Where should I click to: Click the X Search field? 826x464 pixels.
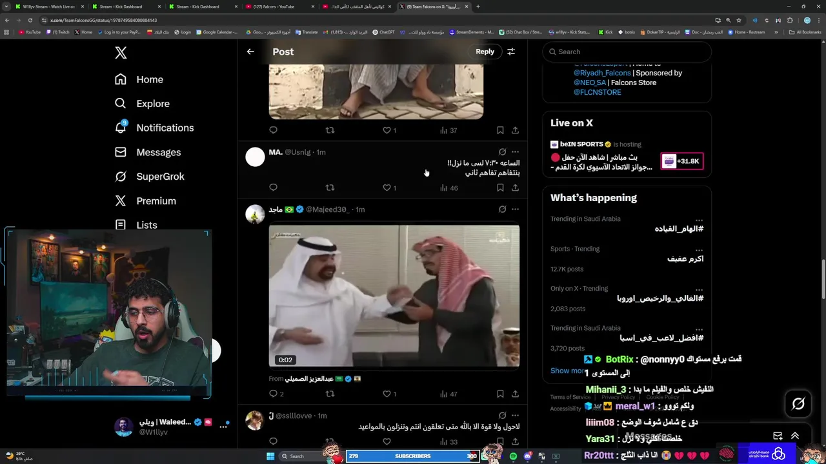627,52
